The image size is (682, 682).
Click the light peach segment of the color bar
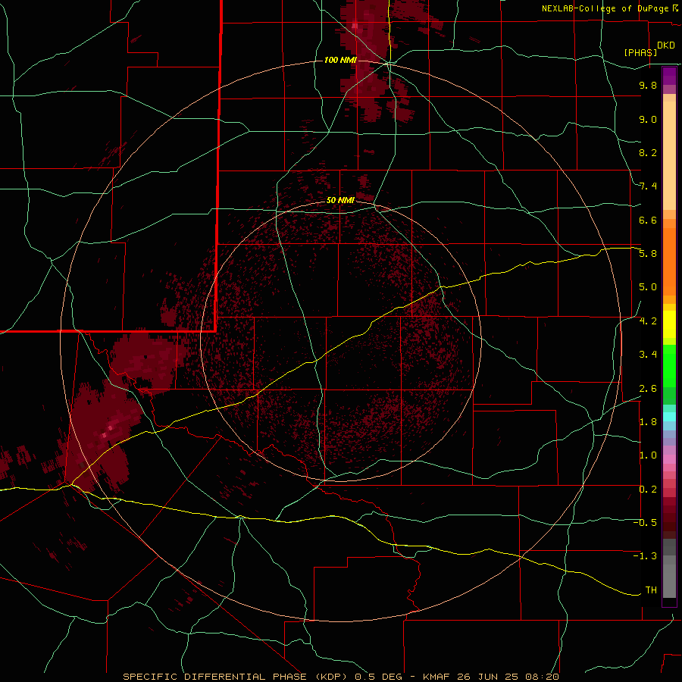[x=669, y=155]
